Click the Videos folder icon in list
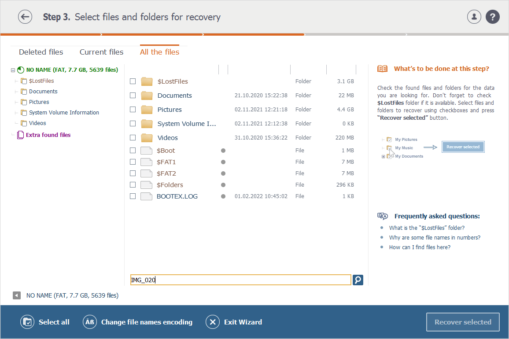509x339 pixels. coord(147,138)
